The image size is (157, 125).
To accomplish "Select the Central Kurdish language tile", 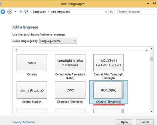I will pyautogui.click(x=32, y=90).
